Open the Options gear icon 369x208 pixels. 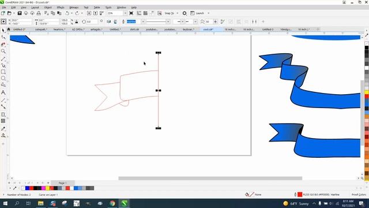184,13
